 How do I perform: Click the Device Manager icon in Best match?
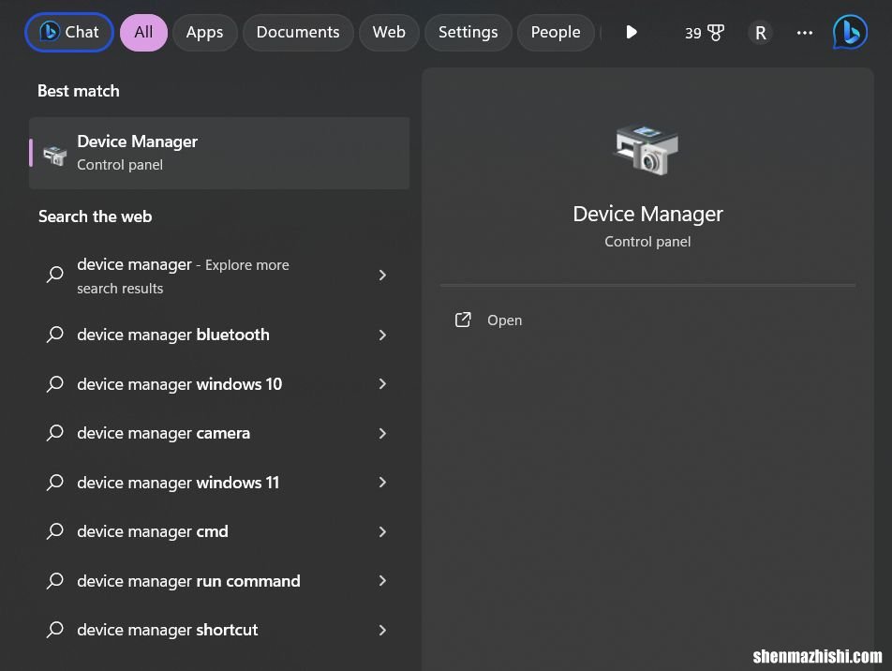55,154
